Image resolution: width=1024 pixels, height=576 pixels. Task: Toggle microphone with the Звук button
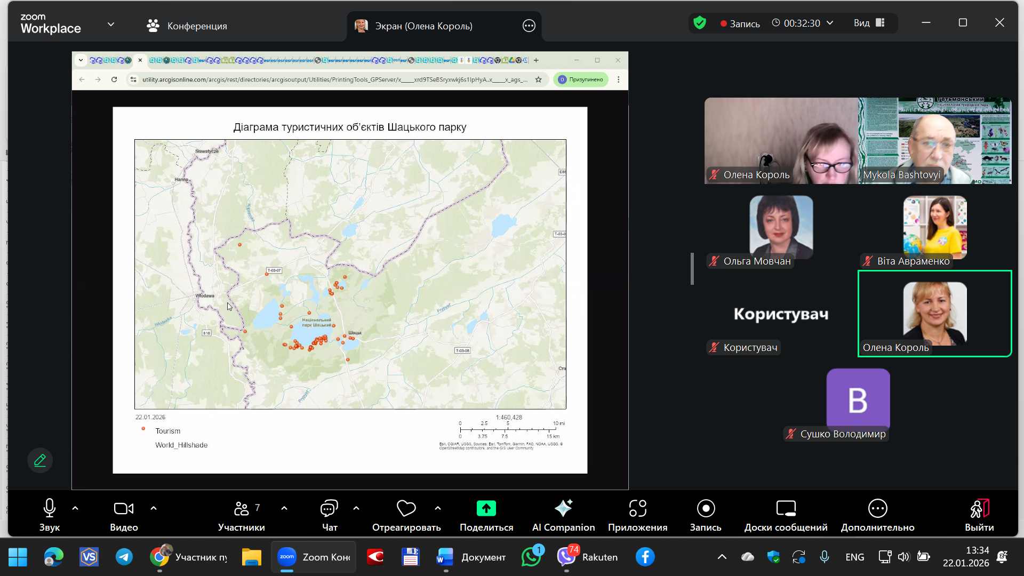[49, 515]
